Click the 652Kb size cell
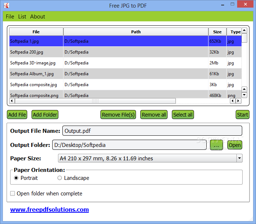256x224 pixels. [217, 41]
